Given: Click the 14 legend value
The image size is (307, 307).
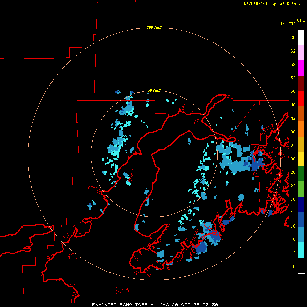Looking at the screenshot, I should (x=293, y=213).
